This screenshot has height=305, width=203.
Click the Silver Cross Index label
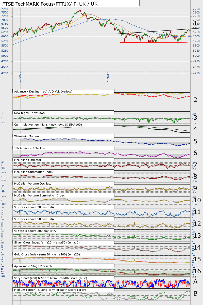pyautogui.click(x=47, y=243)
